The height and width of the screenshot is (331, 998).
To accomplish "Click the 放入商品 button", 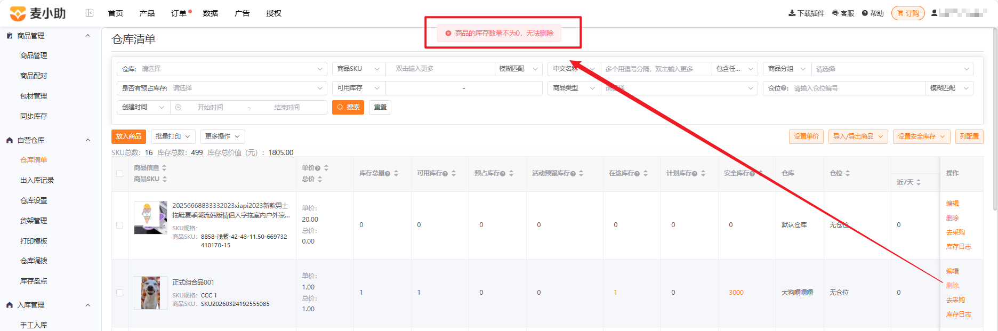I will pos(128,136).
